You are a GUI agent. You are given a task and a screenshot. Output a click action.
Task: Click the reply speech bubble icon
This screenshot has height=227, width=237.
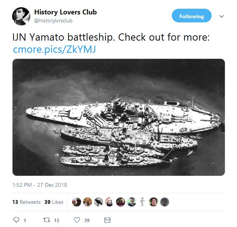coord(16,220)
